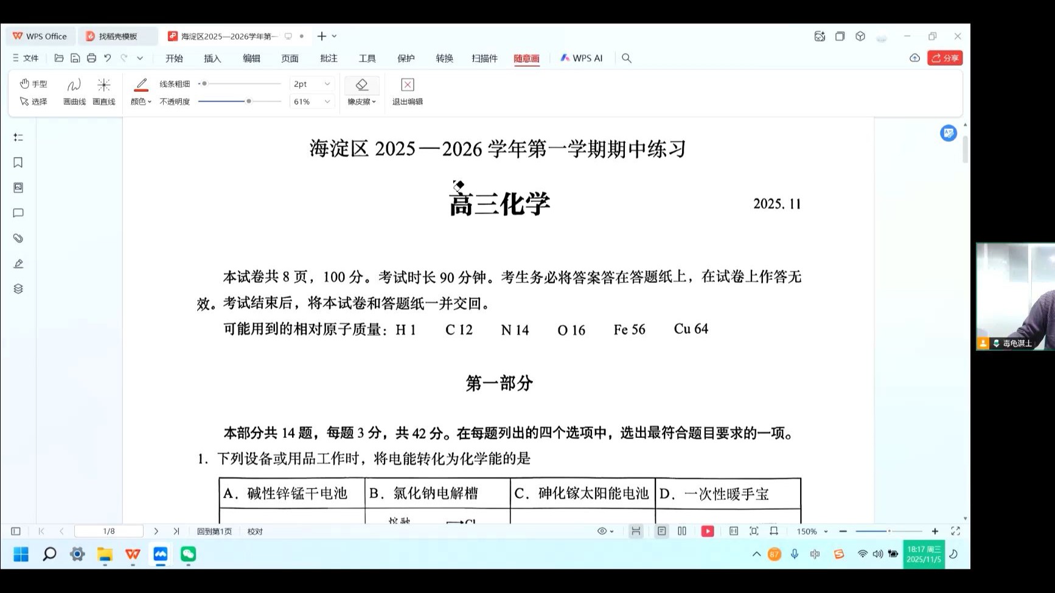Click the zoom out minus button
The height and width of the screenshot is (593, 1055).
pos(843,532)
